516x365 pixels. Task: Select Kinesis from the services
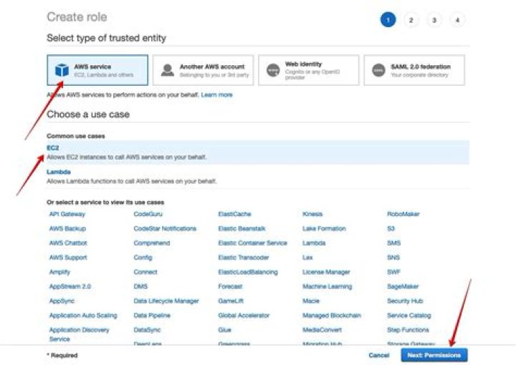click(x=312, y=214)
